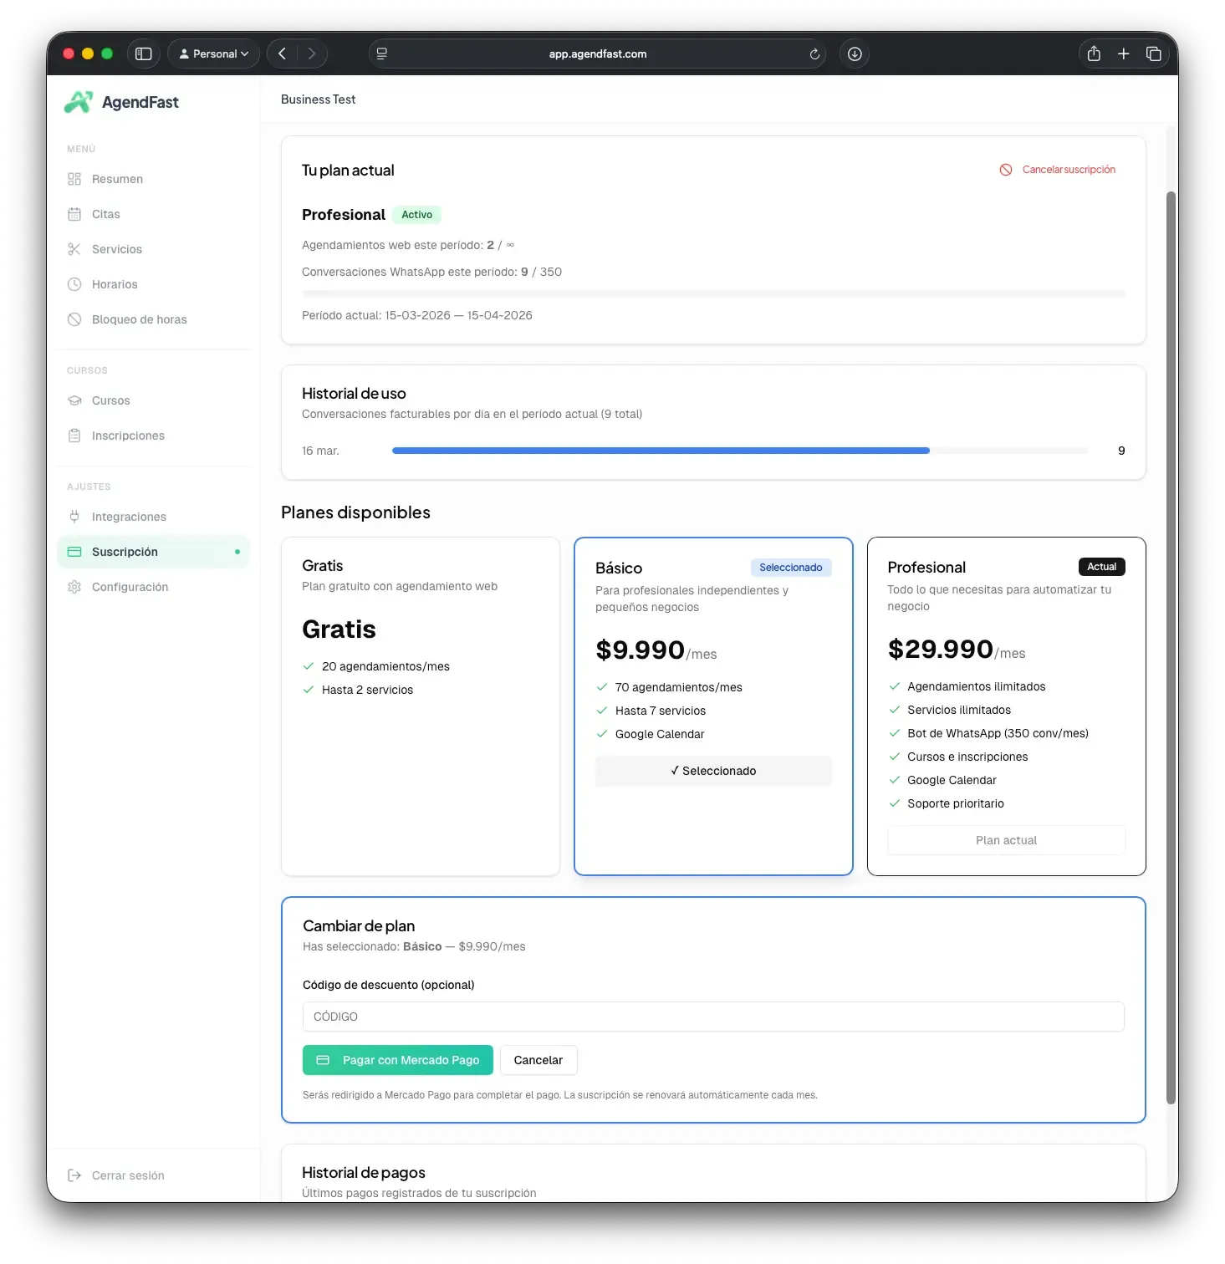The image size is (1225, 1264).
Task: Click the Plan actual button in Profesional card
Action: pos(1006,840)
